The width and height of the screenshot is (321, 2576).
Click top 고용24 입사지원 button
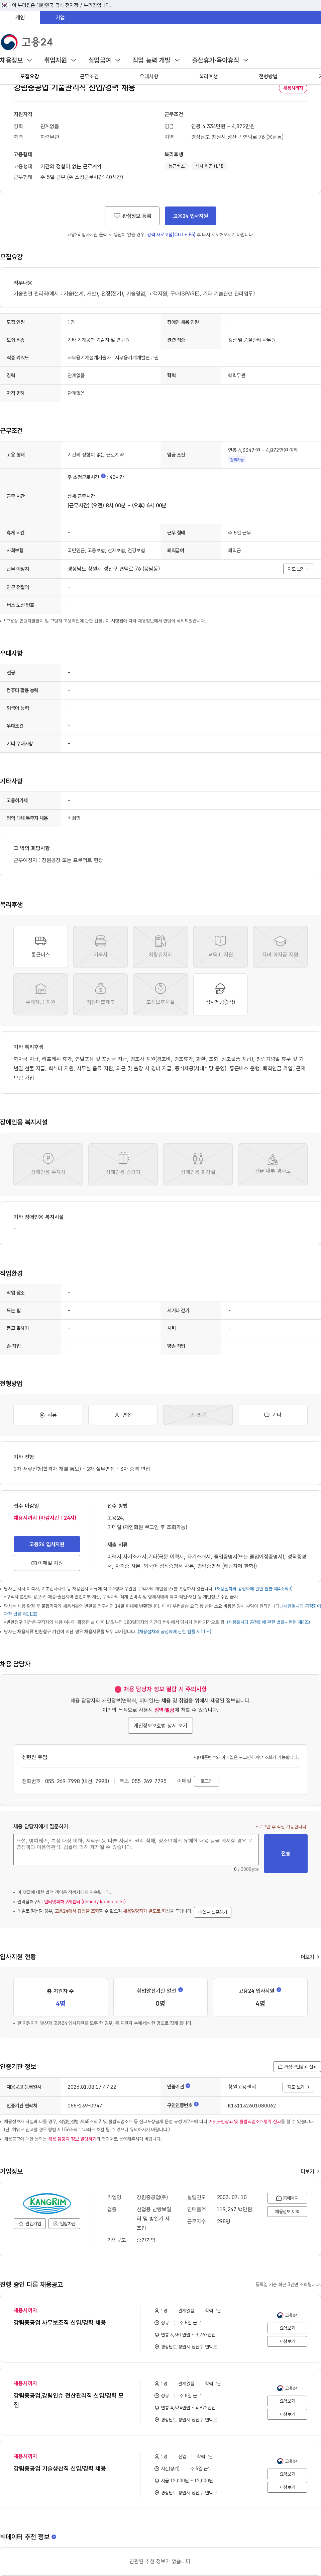point(190,216)
